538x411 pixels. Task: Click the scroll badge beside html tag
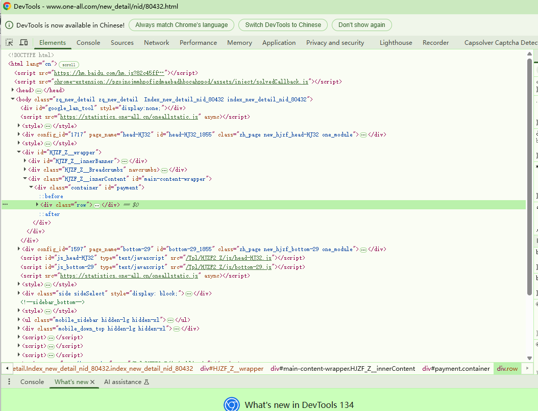coord(68,65)
